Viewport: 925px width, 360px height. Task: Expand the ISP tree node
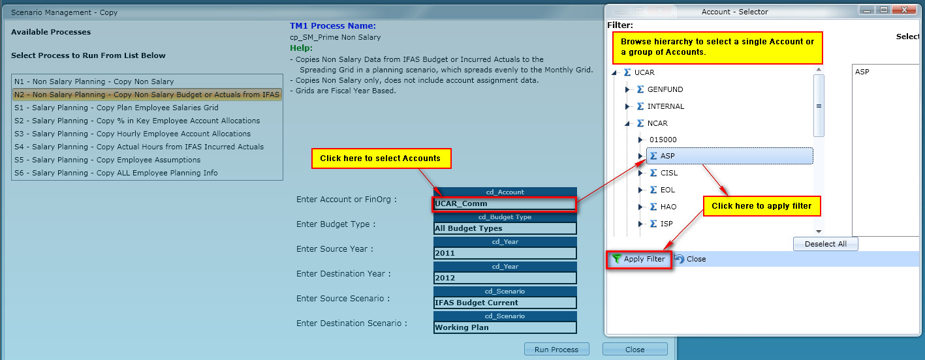click(x=641, y=224)
